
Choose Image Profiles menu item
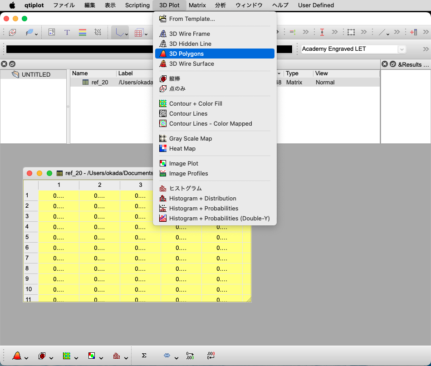(x=215, y=173)
